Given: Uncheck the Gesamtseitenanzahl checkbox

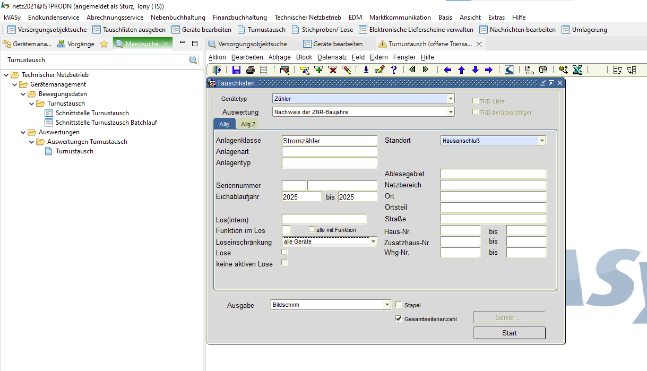Looking at the screenshot, I should coord(399,319).
